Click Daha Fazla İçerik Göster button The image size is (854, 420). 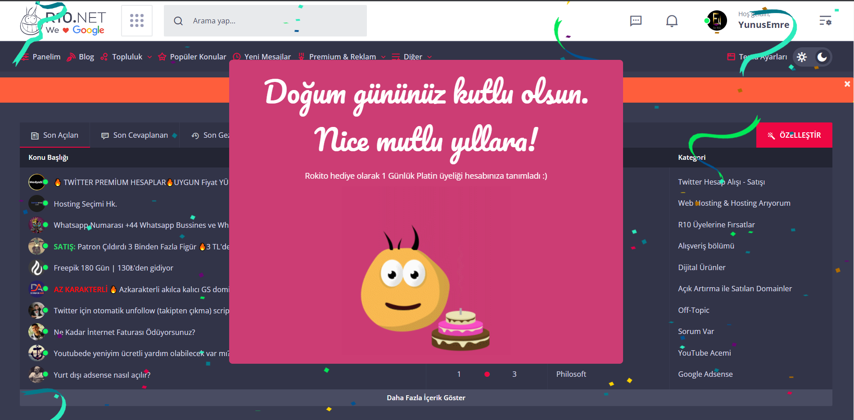[x=426, y=398]
